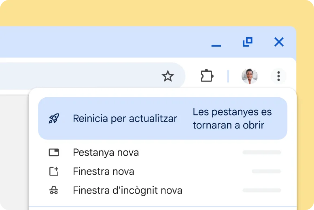Click shortcut placeholder beside Finestra d'incògnit nova

pyautogui.click(x=261, y=190)
